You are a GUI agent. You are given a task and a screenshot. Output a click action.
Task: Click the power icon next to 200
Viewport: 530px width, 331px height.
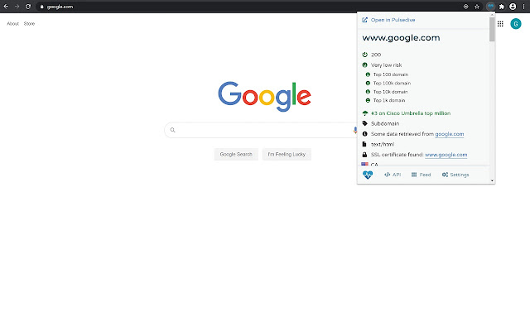coord(364,55)
